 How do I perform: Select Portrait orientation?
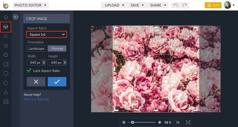pyautogui.click(x=57, y=48)
